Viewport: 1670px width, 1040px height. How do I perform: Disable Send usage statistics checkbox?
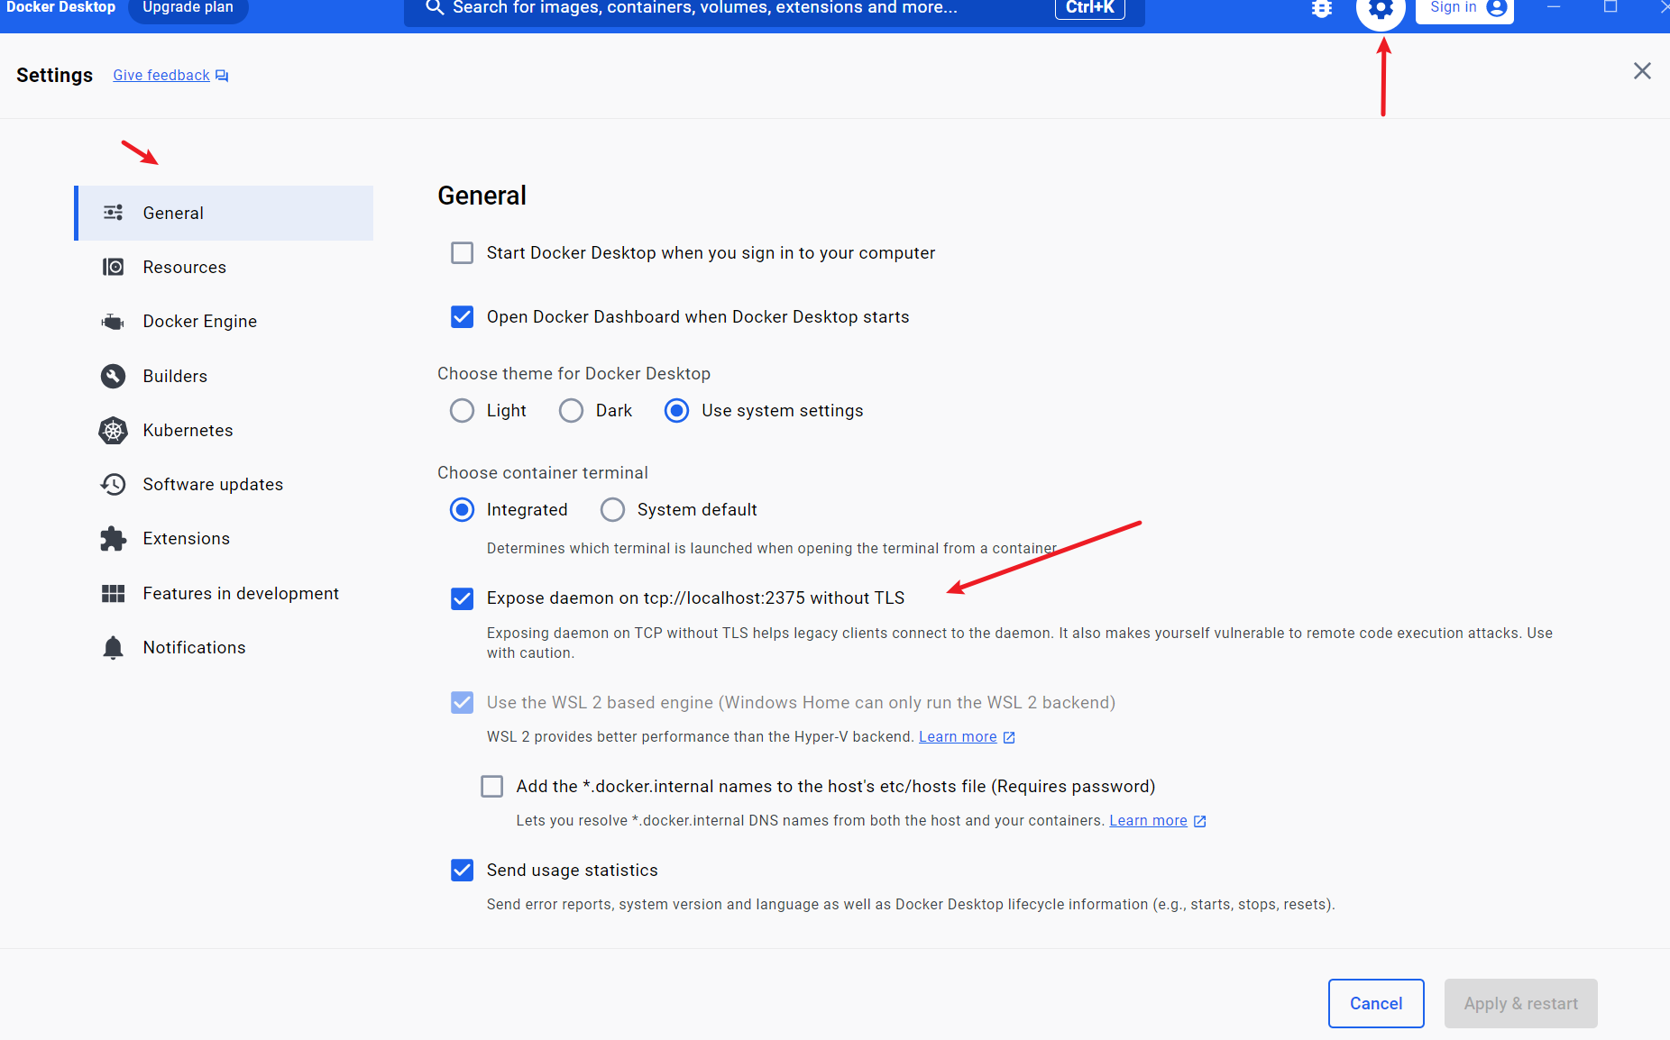click(x=462, y=871)
